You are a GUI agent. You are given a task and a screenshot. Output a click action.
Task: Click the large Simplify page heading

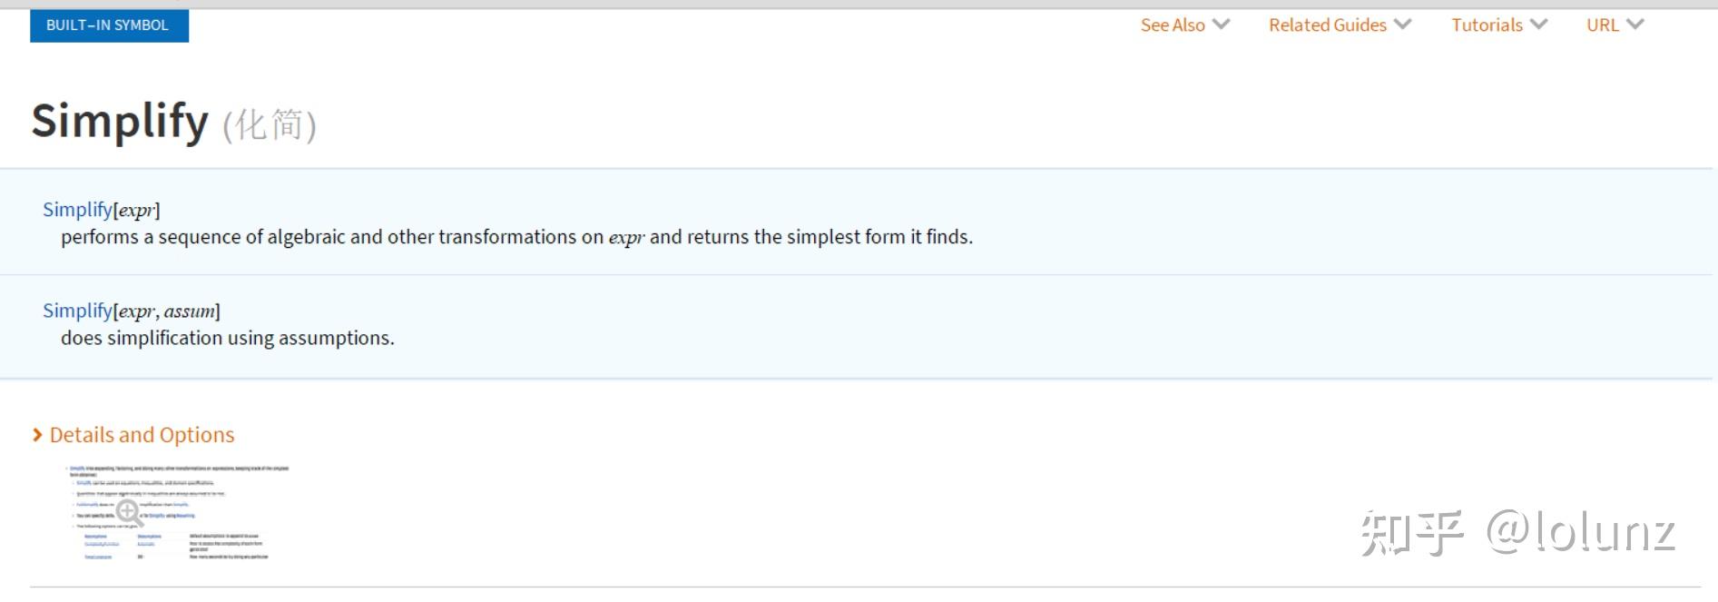[x=120, y=121]
